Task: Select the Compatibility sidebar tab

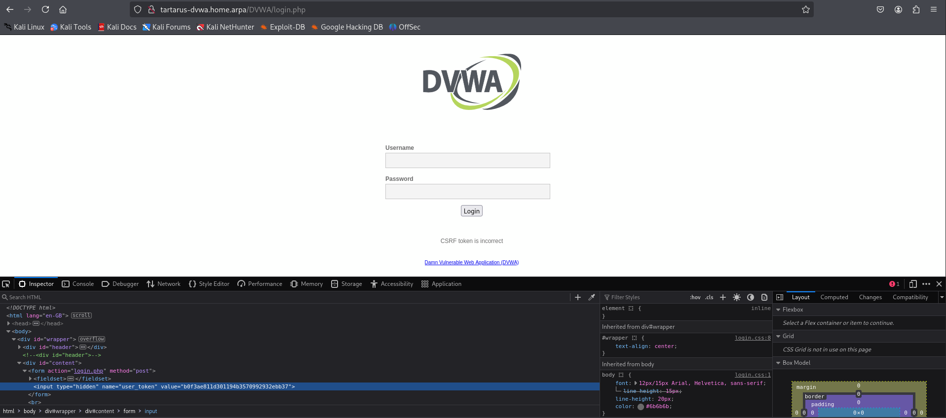Action: tap(910, 297)
